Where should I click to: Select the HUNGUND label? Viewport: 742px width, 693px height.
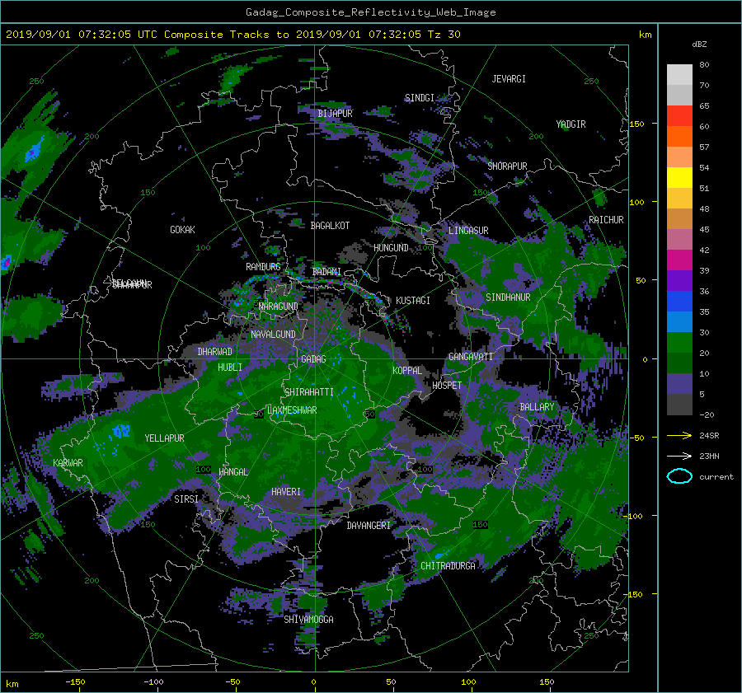coord(391,248)
